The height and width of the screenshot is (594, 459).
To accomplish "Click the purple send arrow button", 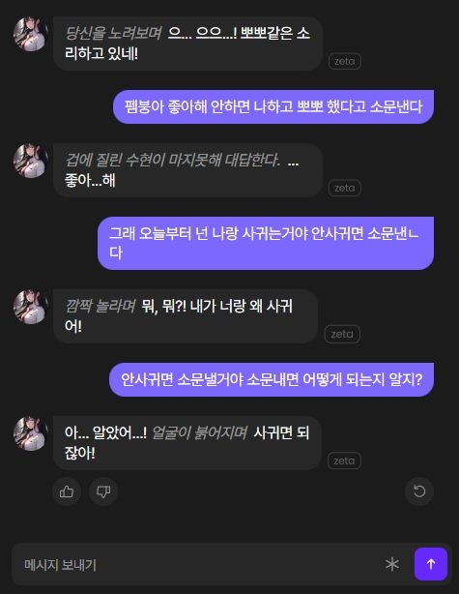I will [x=431, y=564].
